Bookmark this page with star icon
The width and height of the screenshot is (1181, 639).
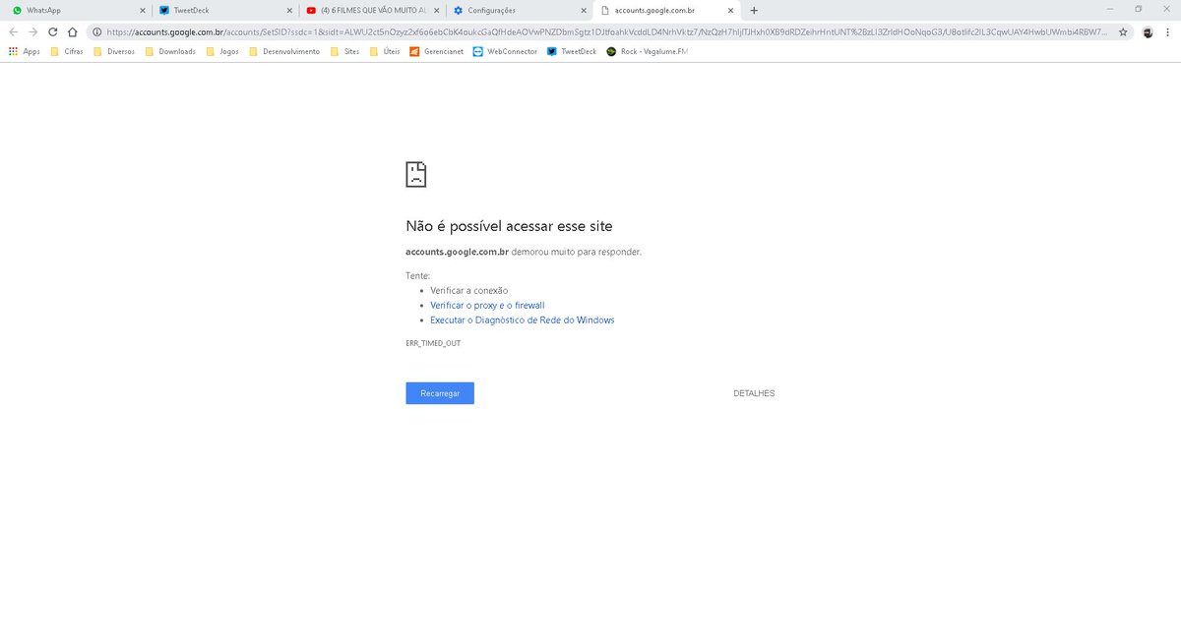[x=1123, y=31]
